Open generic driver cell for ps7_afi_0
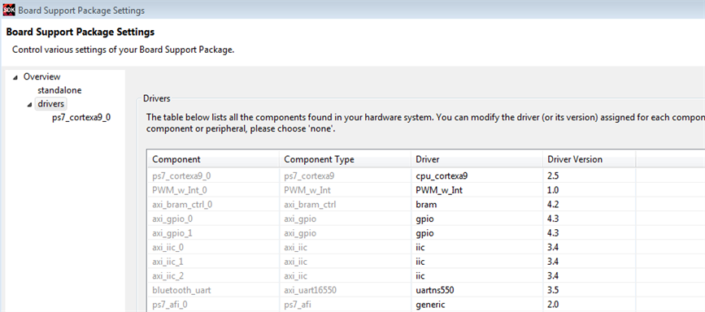The image size is (705, 312). [477, 305]
